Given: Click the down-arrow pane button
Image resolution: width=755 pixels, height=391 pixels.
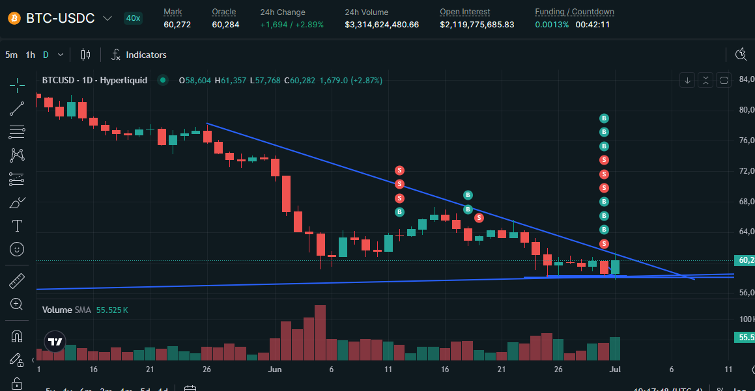Looking at the screenshot, I should [688, 80].
